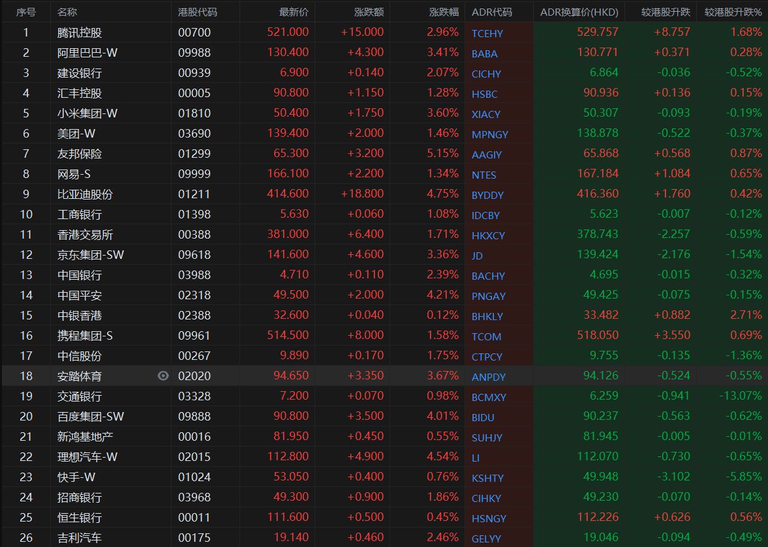Open the HSNGY ADR code link

489,518
